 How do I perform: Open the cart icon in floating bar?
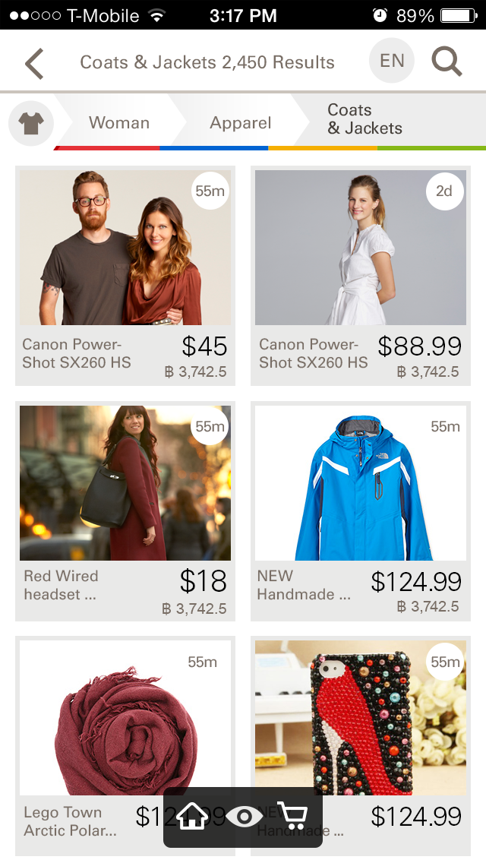[x=292, y=816]
